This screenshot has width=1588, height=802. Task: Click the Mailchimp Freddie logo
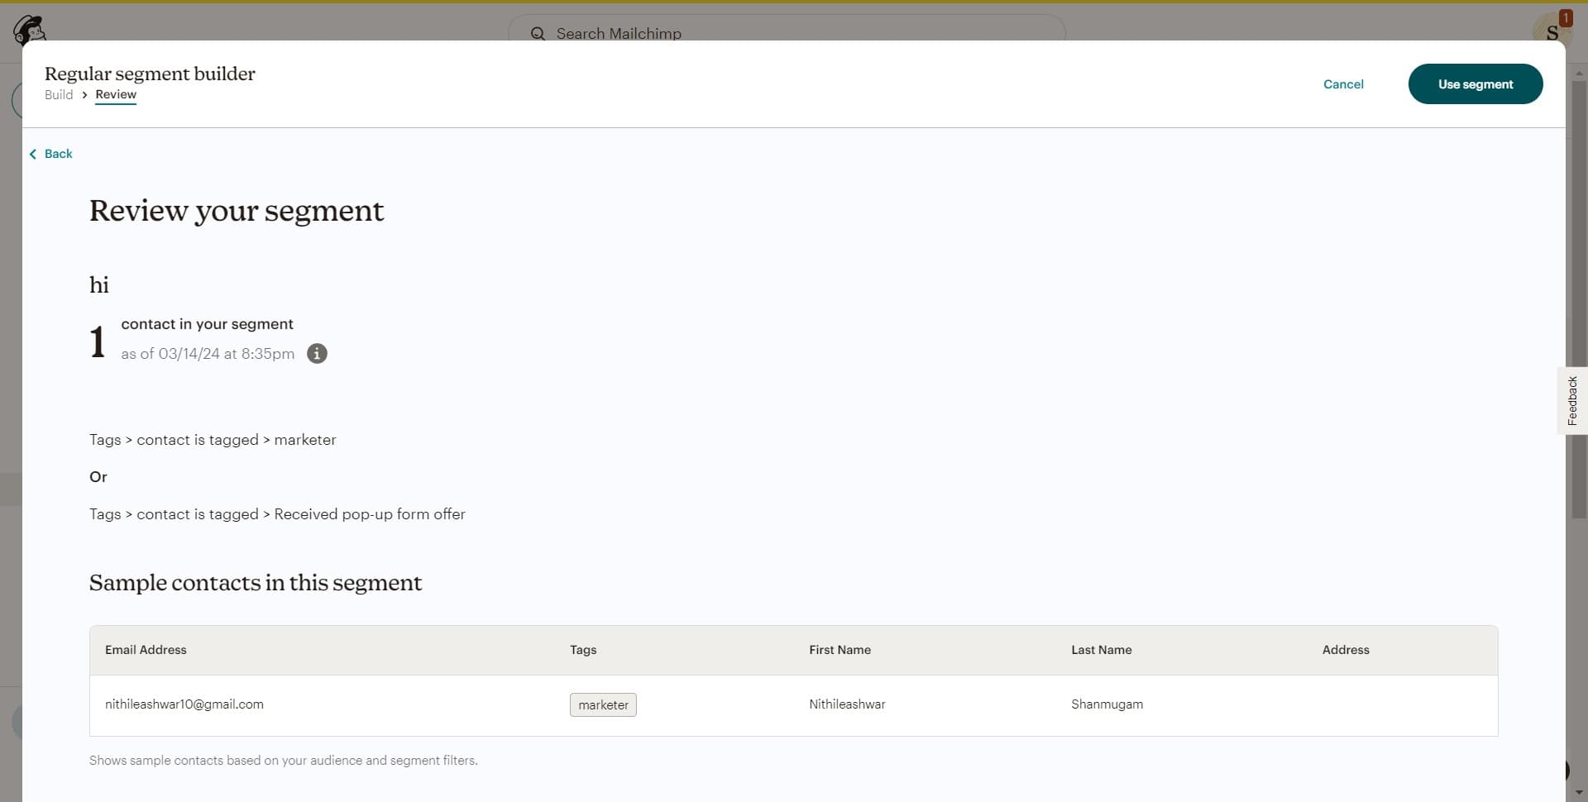tap(29, 30)
